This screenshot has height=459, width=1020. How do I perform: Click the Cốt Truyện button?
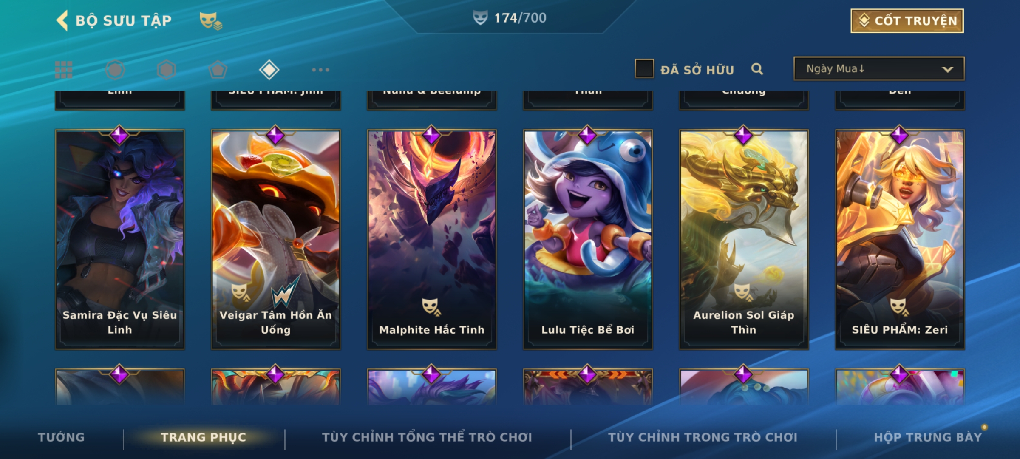click(x=907, y=20)
